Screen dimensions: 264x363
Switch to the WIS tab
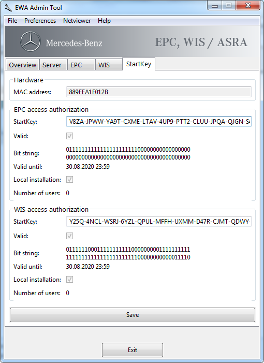coord(109,65)
